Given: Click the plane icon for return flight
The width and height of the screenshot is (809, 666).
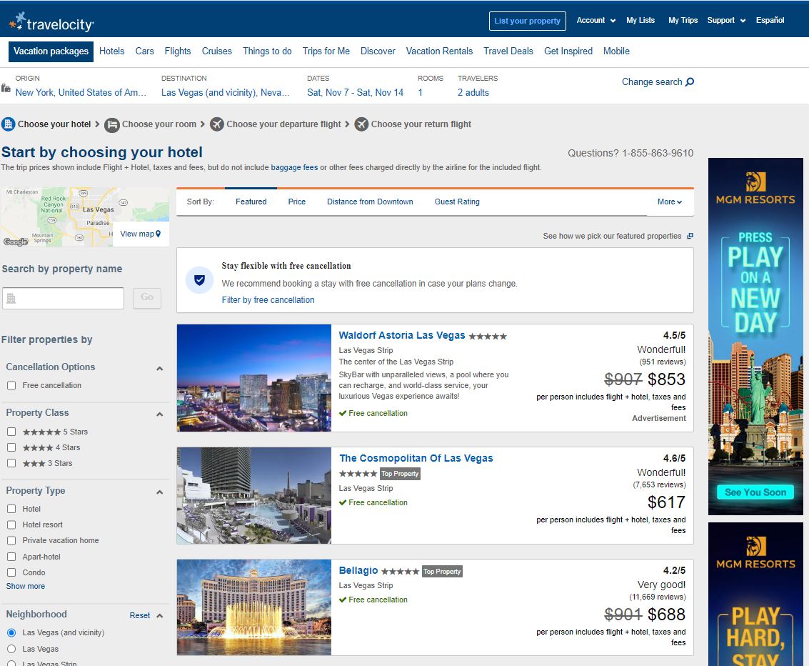Looking at the screenshot, I should point(361,124).
